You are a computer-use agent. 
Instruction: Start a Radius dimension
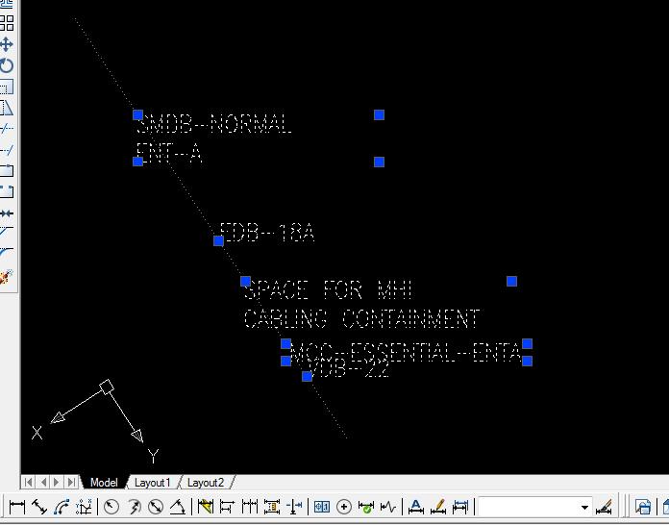(111, 507)
